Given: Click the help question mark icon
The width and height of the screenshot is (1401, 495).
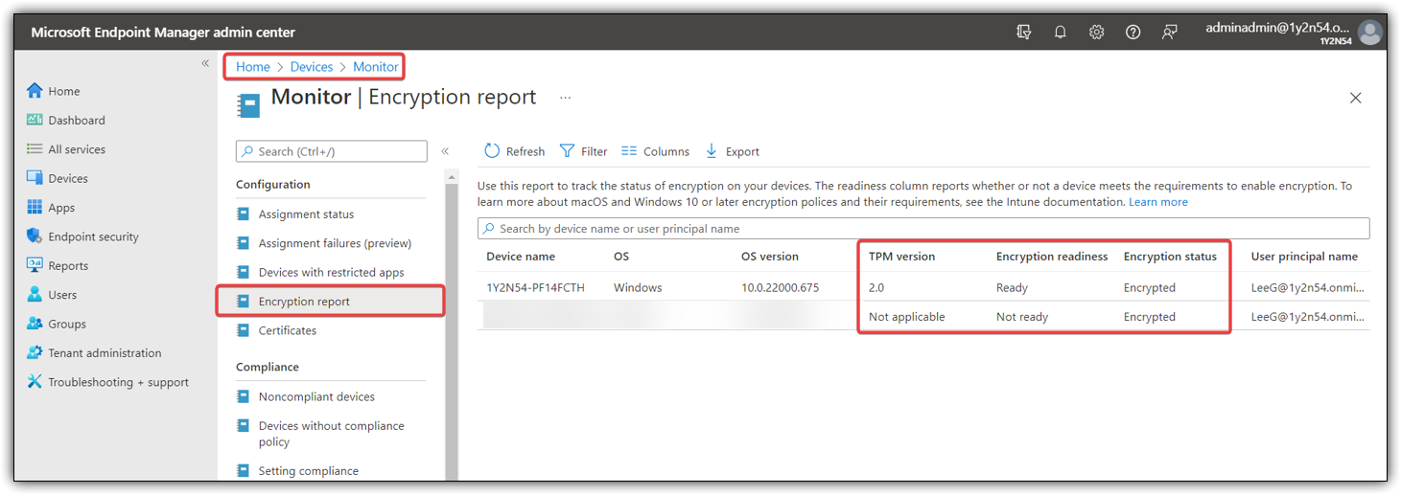Looking at the screenshot, I should point(1132,33).
